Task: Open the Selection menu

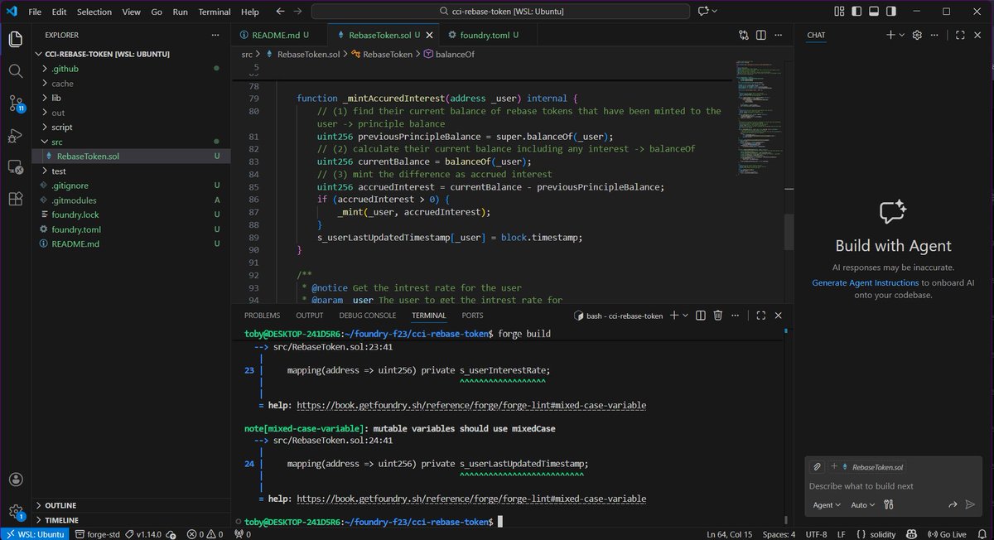Action: pos(94,12)
